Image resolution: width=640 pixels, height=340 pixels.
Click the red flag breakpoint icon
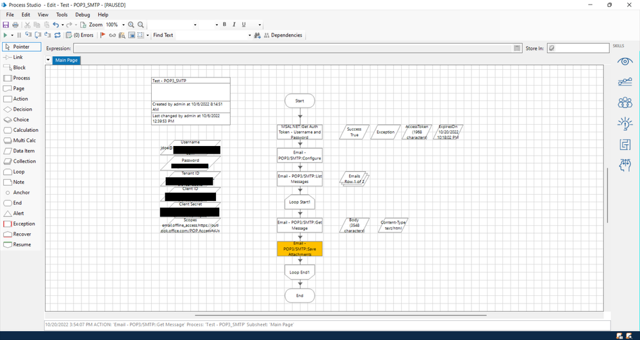pos(103,35)
